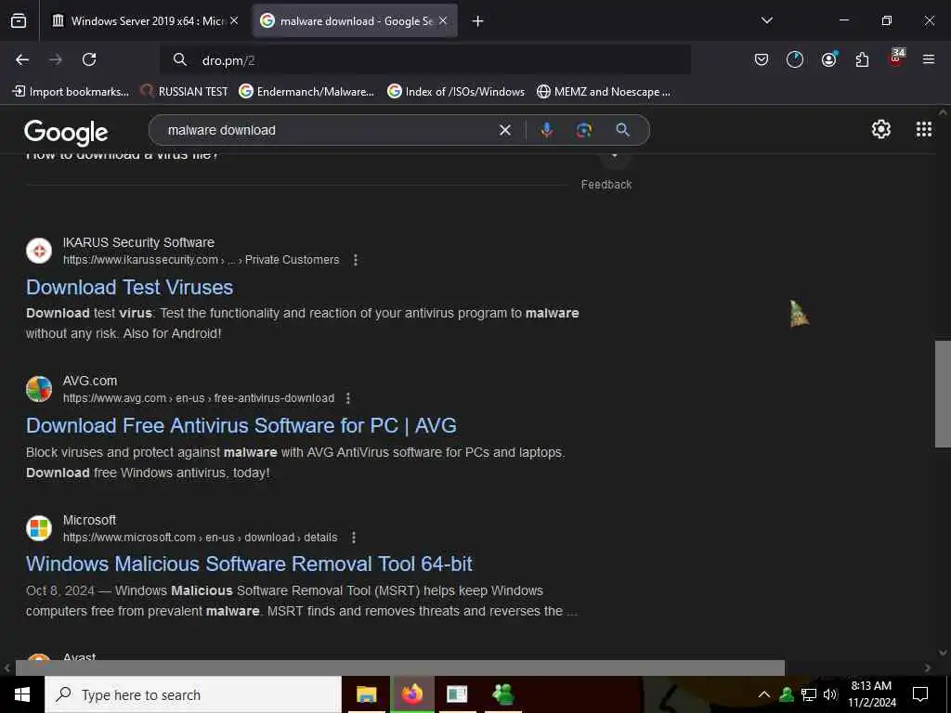This screenshot has width=951, height=713.
Task: Open the Google apps grid
Action: click(924, 129)
